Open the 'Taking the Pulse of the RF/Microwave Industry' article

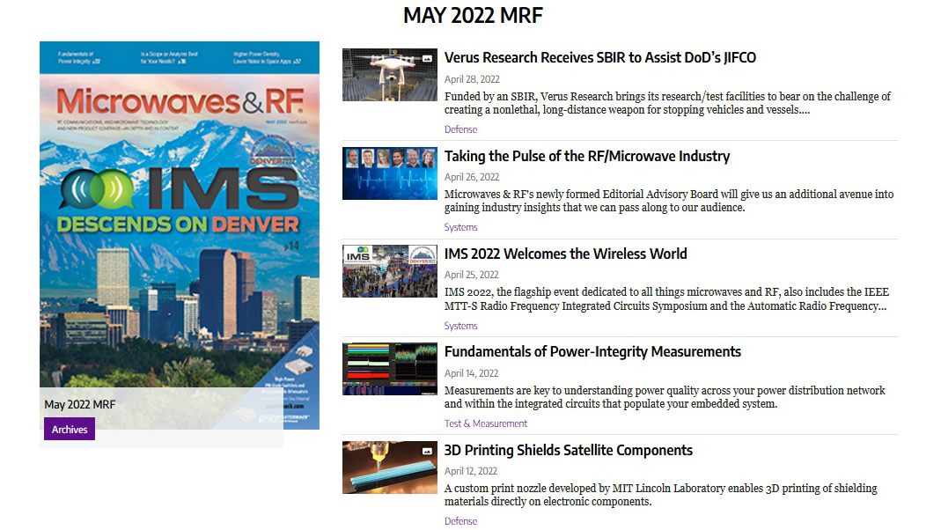click(x=586, y=156)
